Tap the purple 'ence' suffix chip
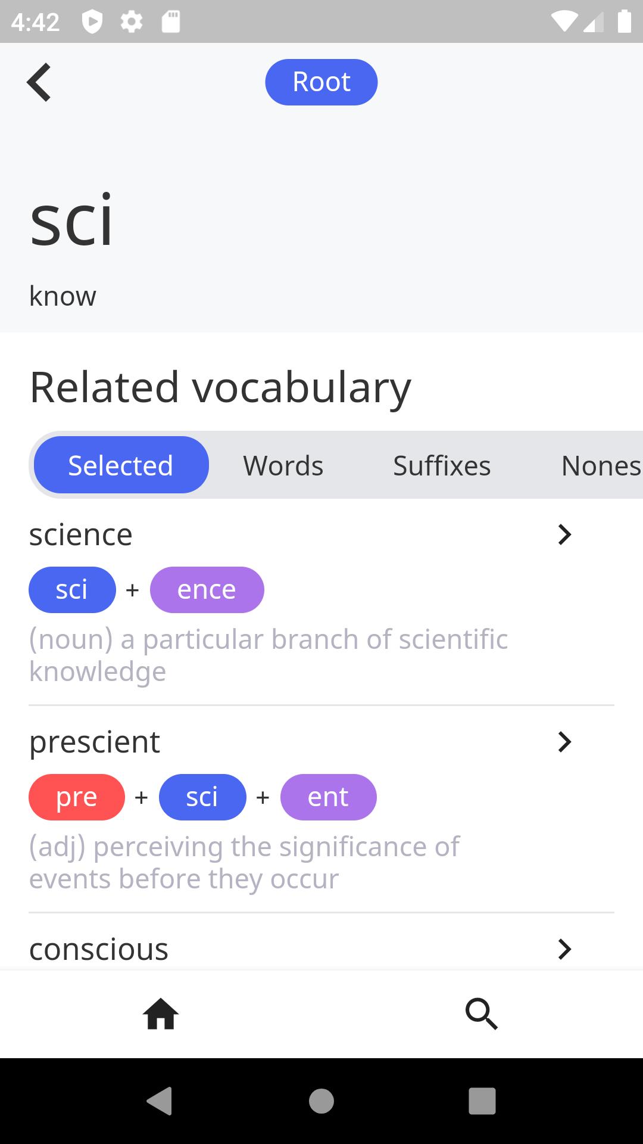 coord(207,590)
